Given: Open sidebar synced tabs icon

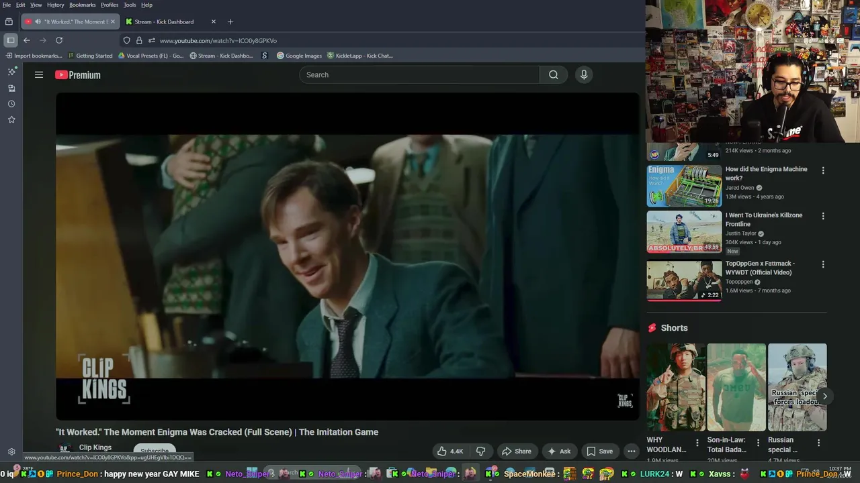Looking at the screenshot, I should [x=11, y=88].
